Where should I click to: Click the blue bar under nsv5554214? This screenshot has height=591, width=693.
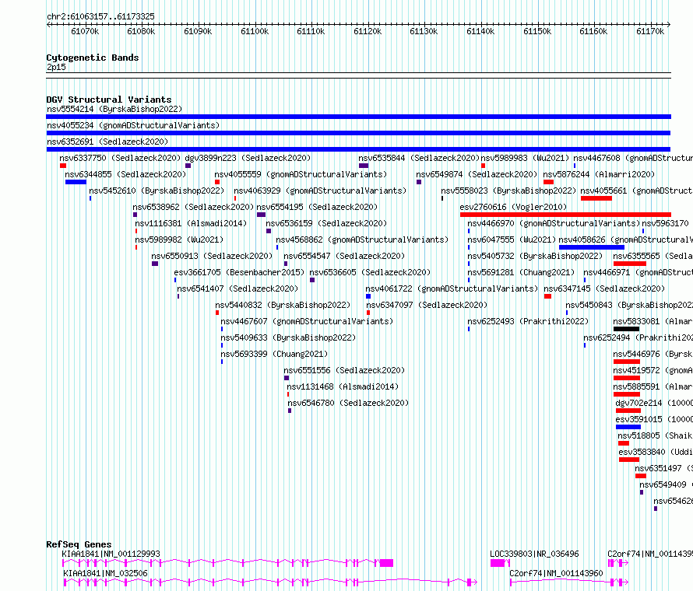(x=358, y=117)
